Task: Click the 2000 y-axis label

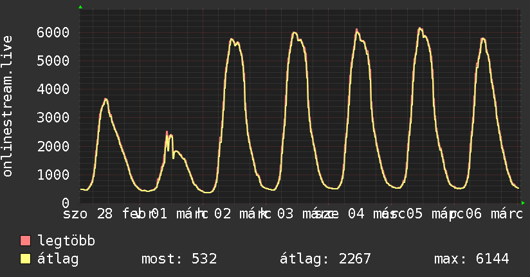Action: [x=53, y=146]
